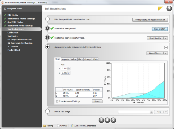This screenshot has width=174, height=129.
Task: Collapse the ink restrictions adjustments section
Action: 166,47
